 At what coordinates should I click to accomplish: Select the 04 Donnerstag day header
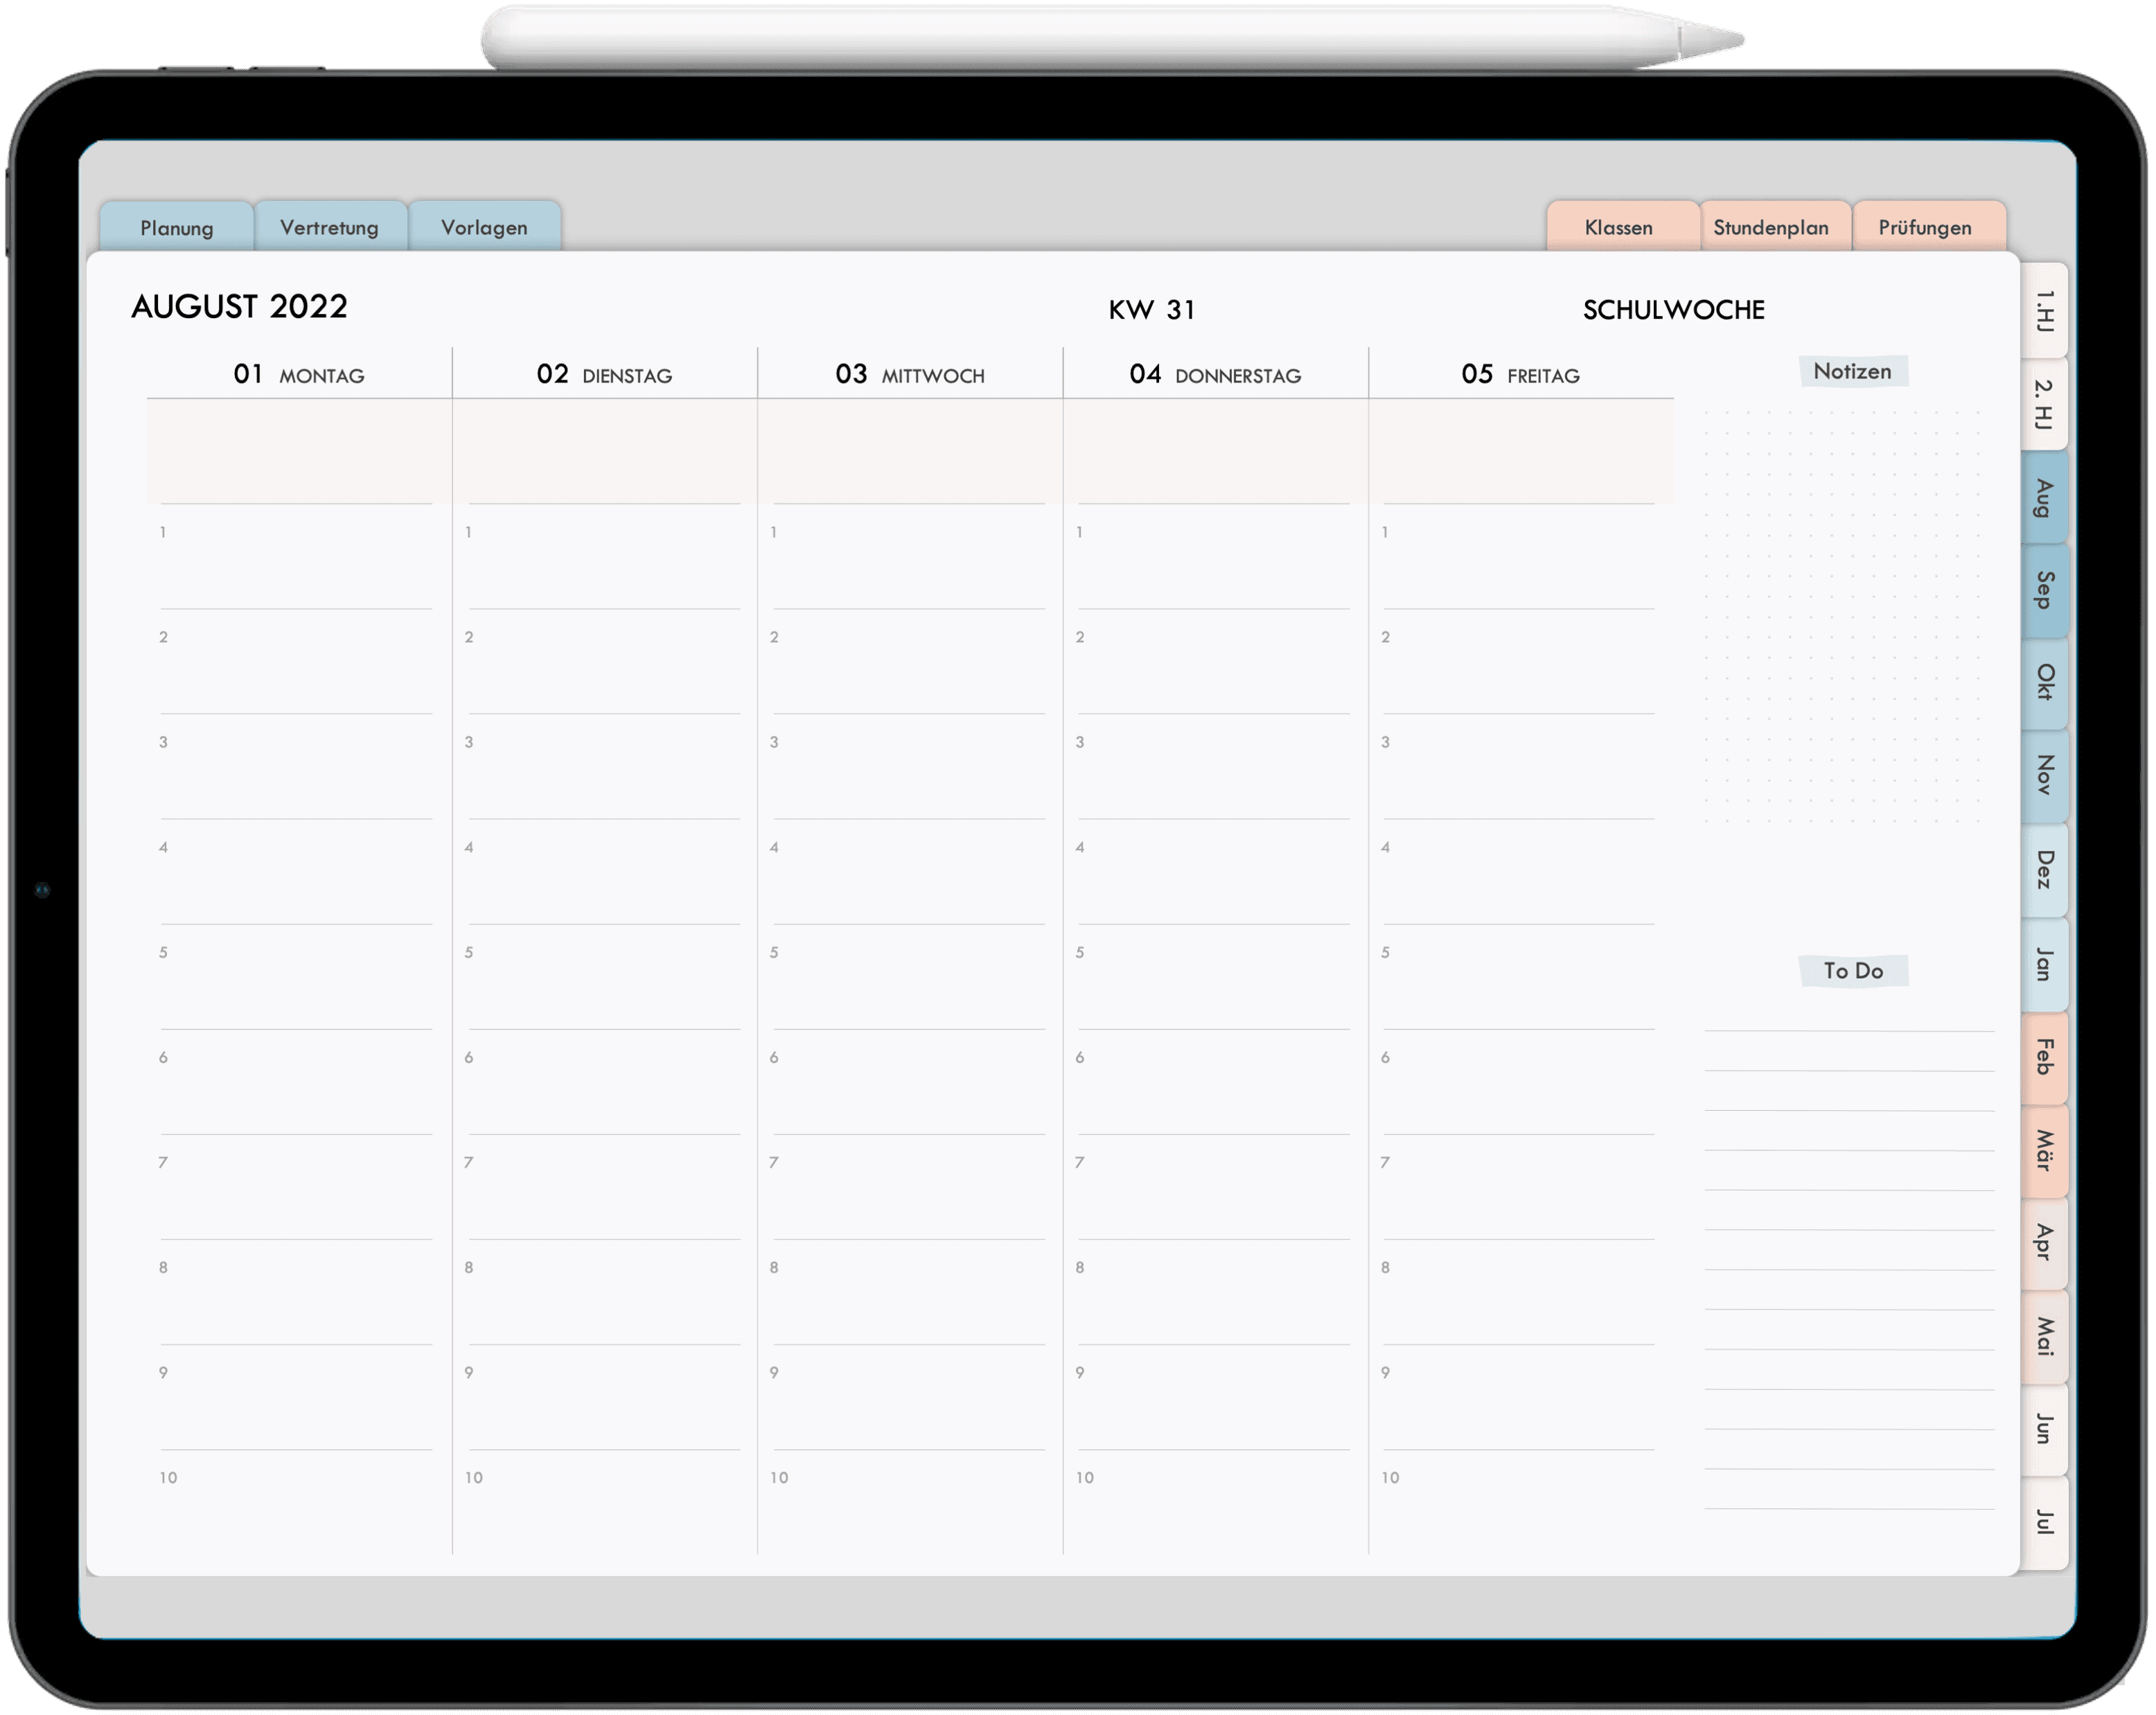(1216, 375)
